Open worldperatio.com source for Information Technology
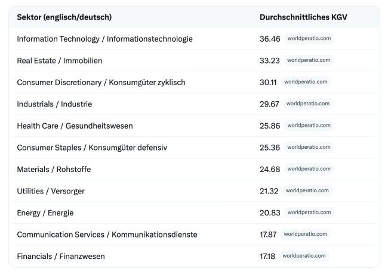391x272 pixels. click(x=309, y=39)
